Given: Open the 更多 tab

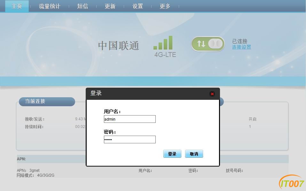Looking at the screenshot, I should pos(165,6).
